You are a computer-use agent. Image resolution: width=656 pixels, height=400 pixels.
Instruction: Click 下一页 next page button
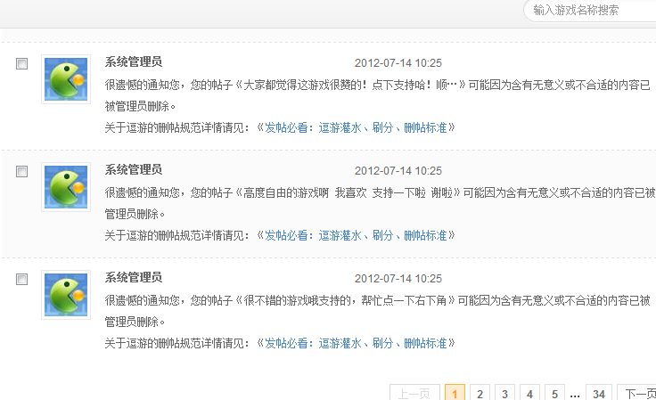[636, 393]
